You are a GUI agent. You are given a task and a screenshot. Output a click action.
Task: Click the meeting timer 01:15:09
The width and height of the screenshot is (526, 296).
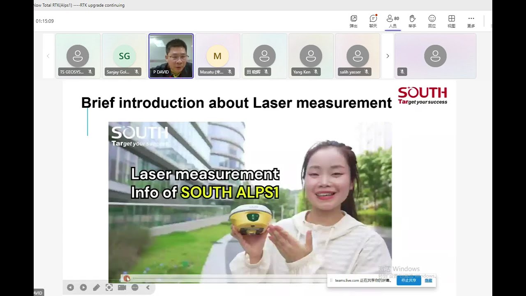coord(45,21)
